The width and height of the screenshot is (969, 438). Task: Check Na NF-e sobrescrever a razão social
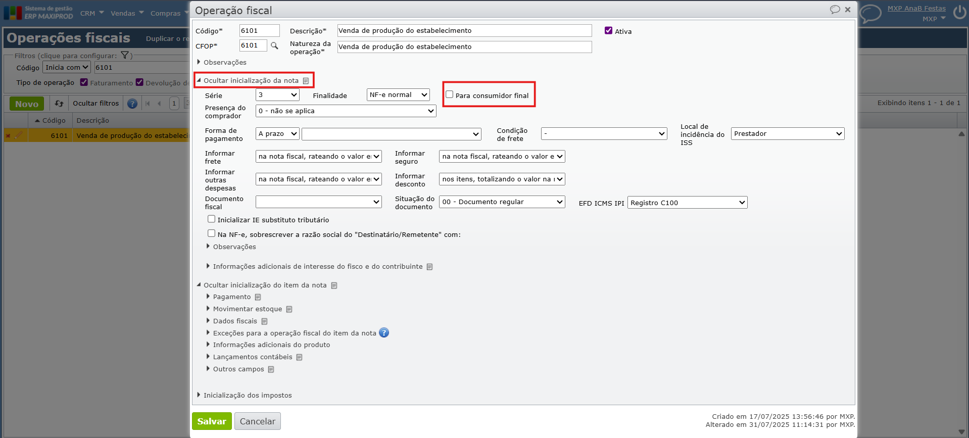tap(211, 233)
